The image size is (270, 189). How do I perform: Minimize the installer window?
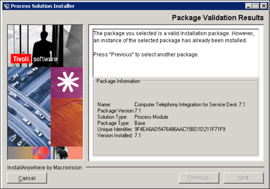tap(248, 6)
